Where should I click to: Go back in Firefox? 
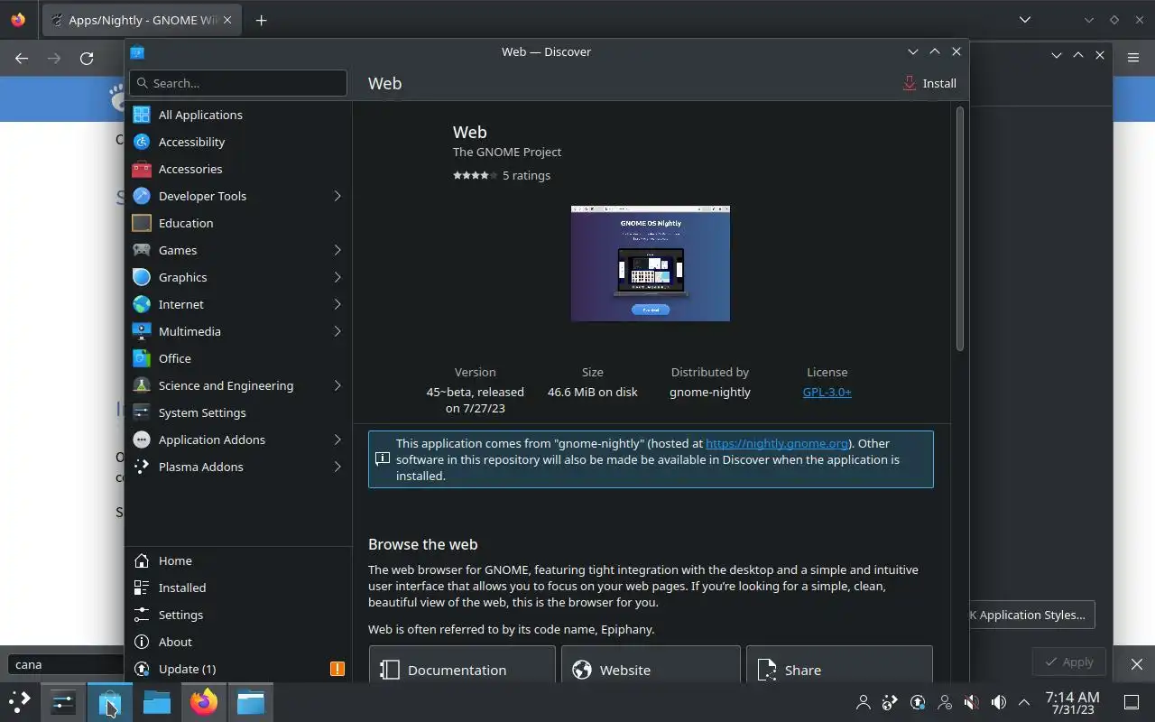[x=22, y=58]
